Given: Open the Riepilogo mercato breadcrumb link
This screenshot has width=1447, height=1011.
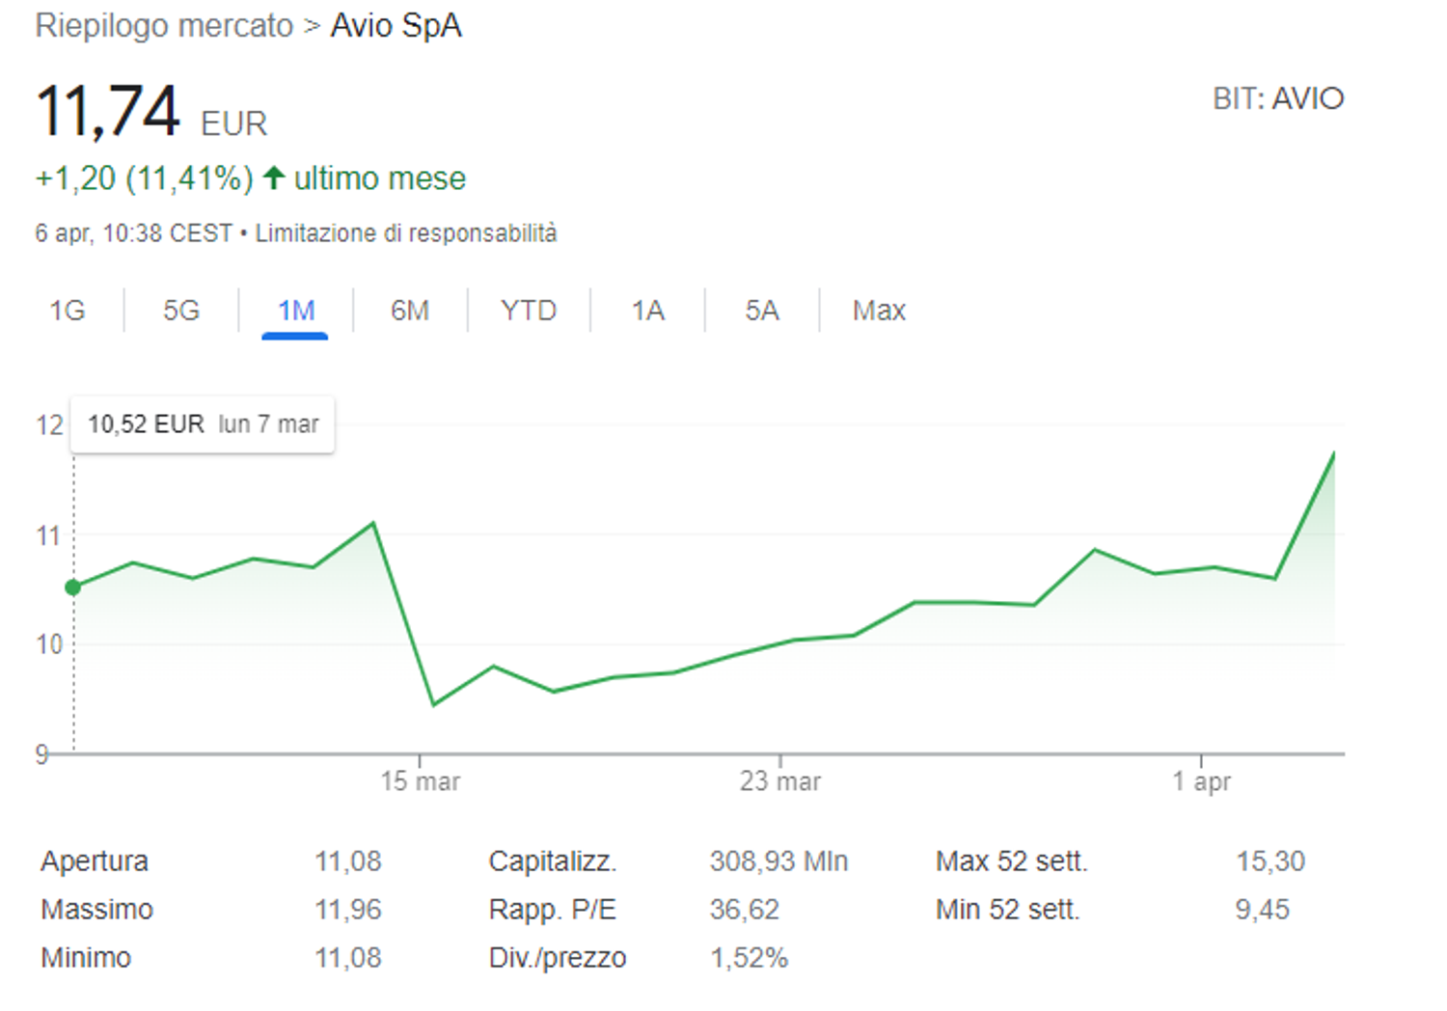Looking at the screenshot, I should pos(164,26).
